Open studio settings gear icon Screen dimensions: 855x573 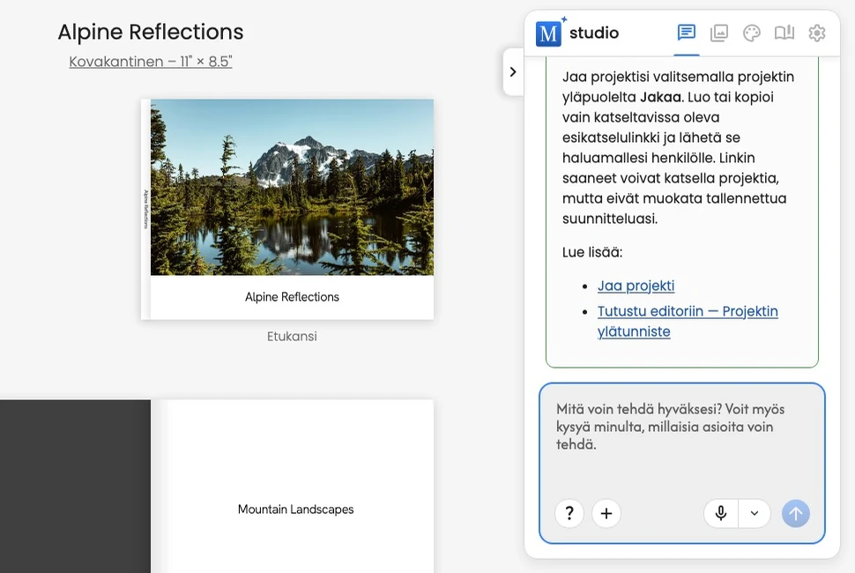click(817, 33)
